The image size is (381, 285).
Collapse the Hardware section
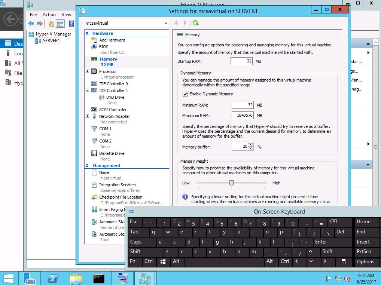pos(87,33)
